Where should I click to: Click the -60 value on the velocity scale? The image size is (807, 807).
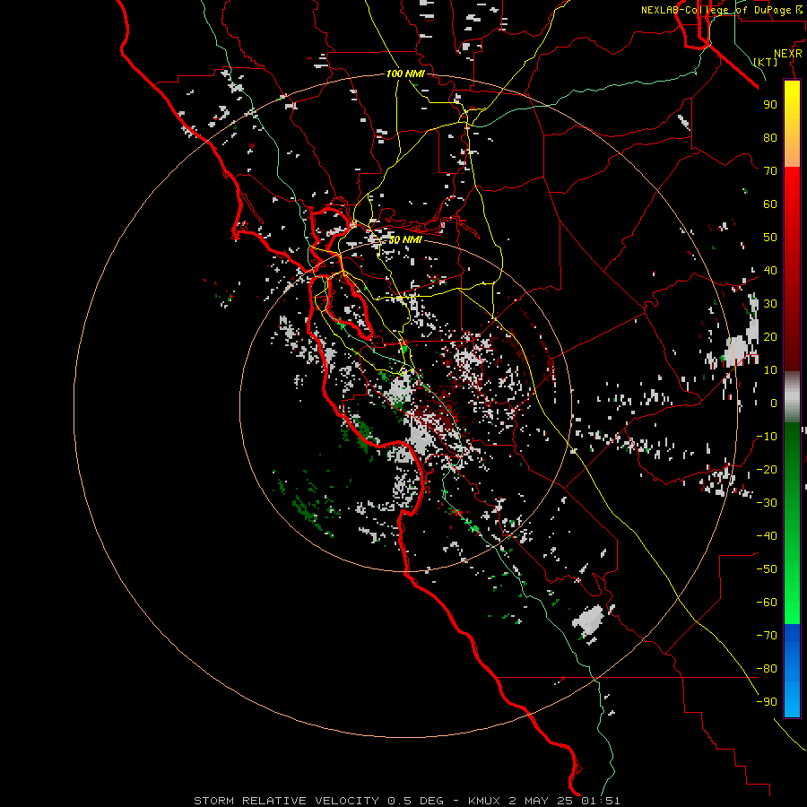(x=767, y=603)
